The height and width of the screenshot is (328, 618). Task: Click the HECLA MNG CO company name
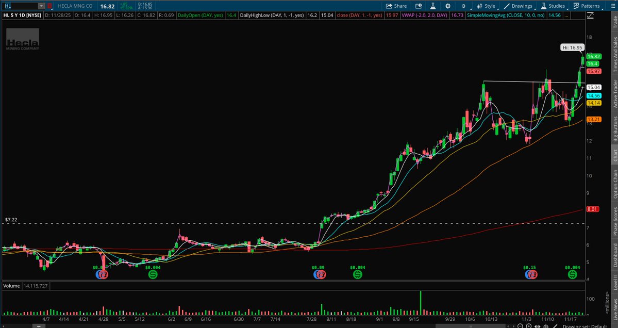coord(75,6)
